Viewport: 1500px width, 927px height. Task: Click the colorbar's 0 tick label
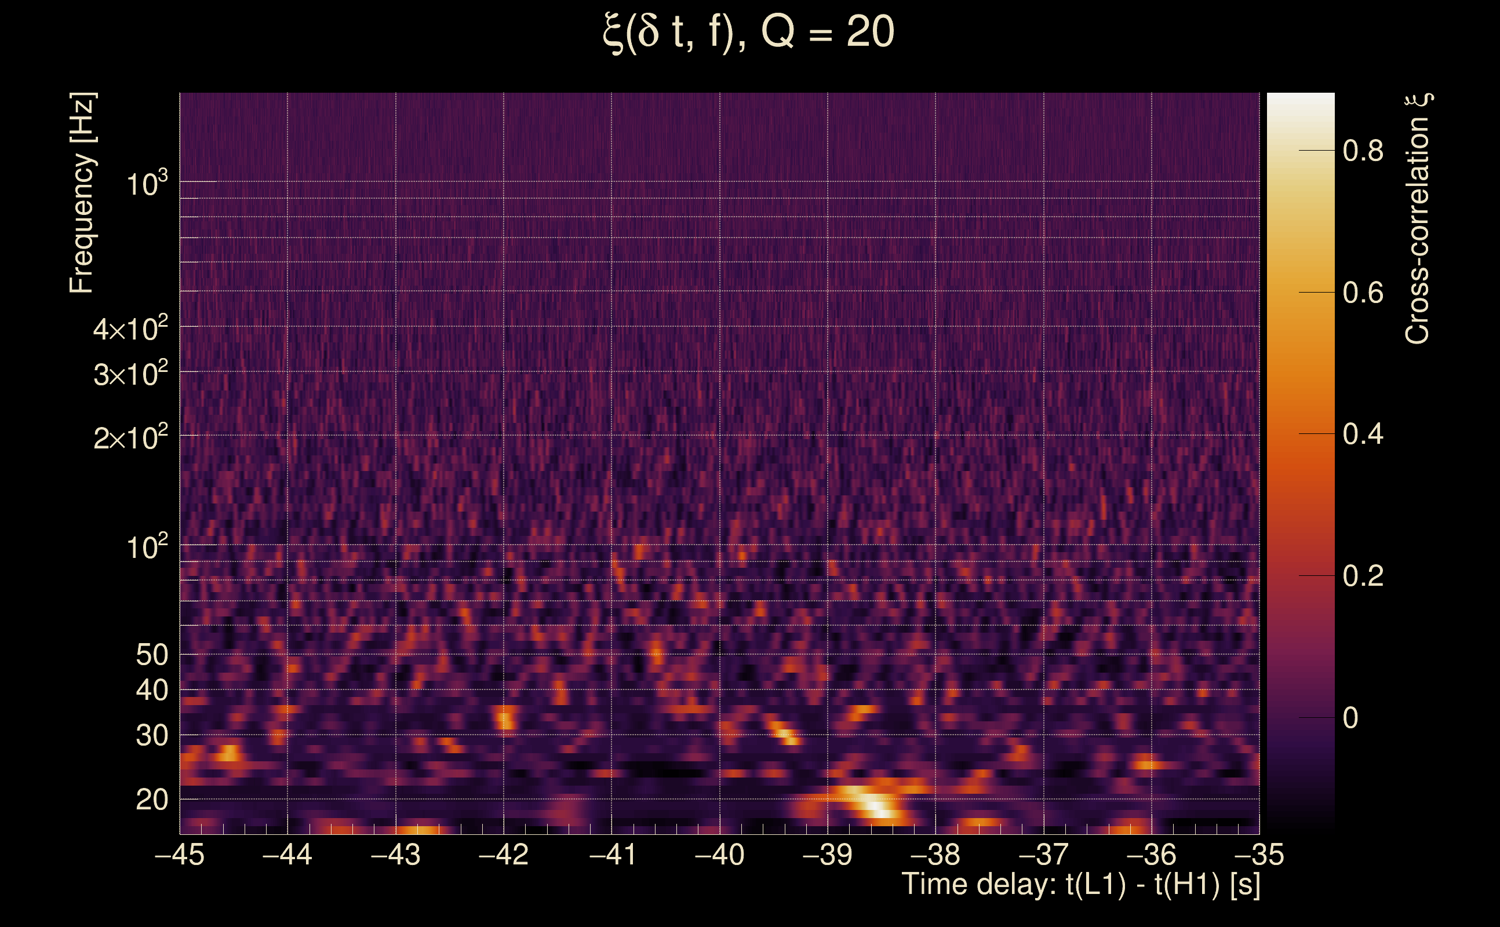[1350, 718]
